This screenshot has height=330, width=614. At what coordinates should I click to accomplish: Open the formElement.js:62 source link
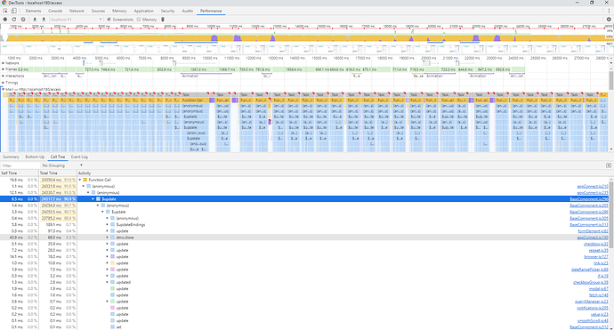(594, 231)
